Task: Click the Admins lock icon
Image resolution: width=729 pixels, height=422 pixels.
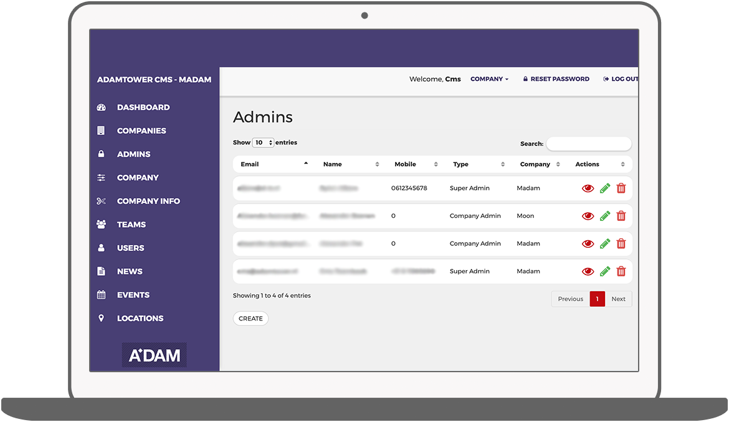Action: pos(101,154)
